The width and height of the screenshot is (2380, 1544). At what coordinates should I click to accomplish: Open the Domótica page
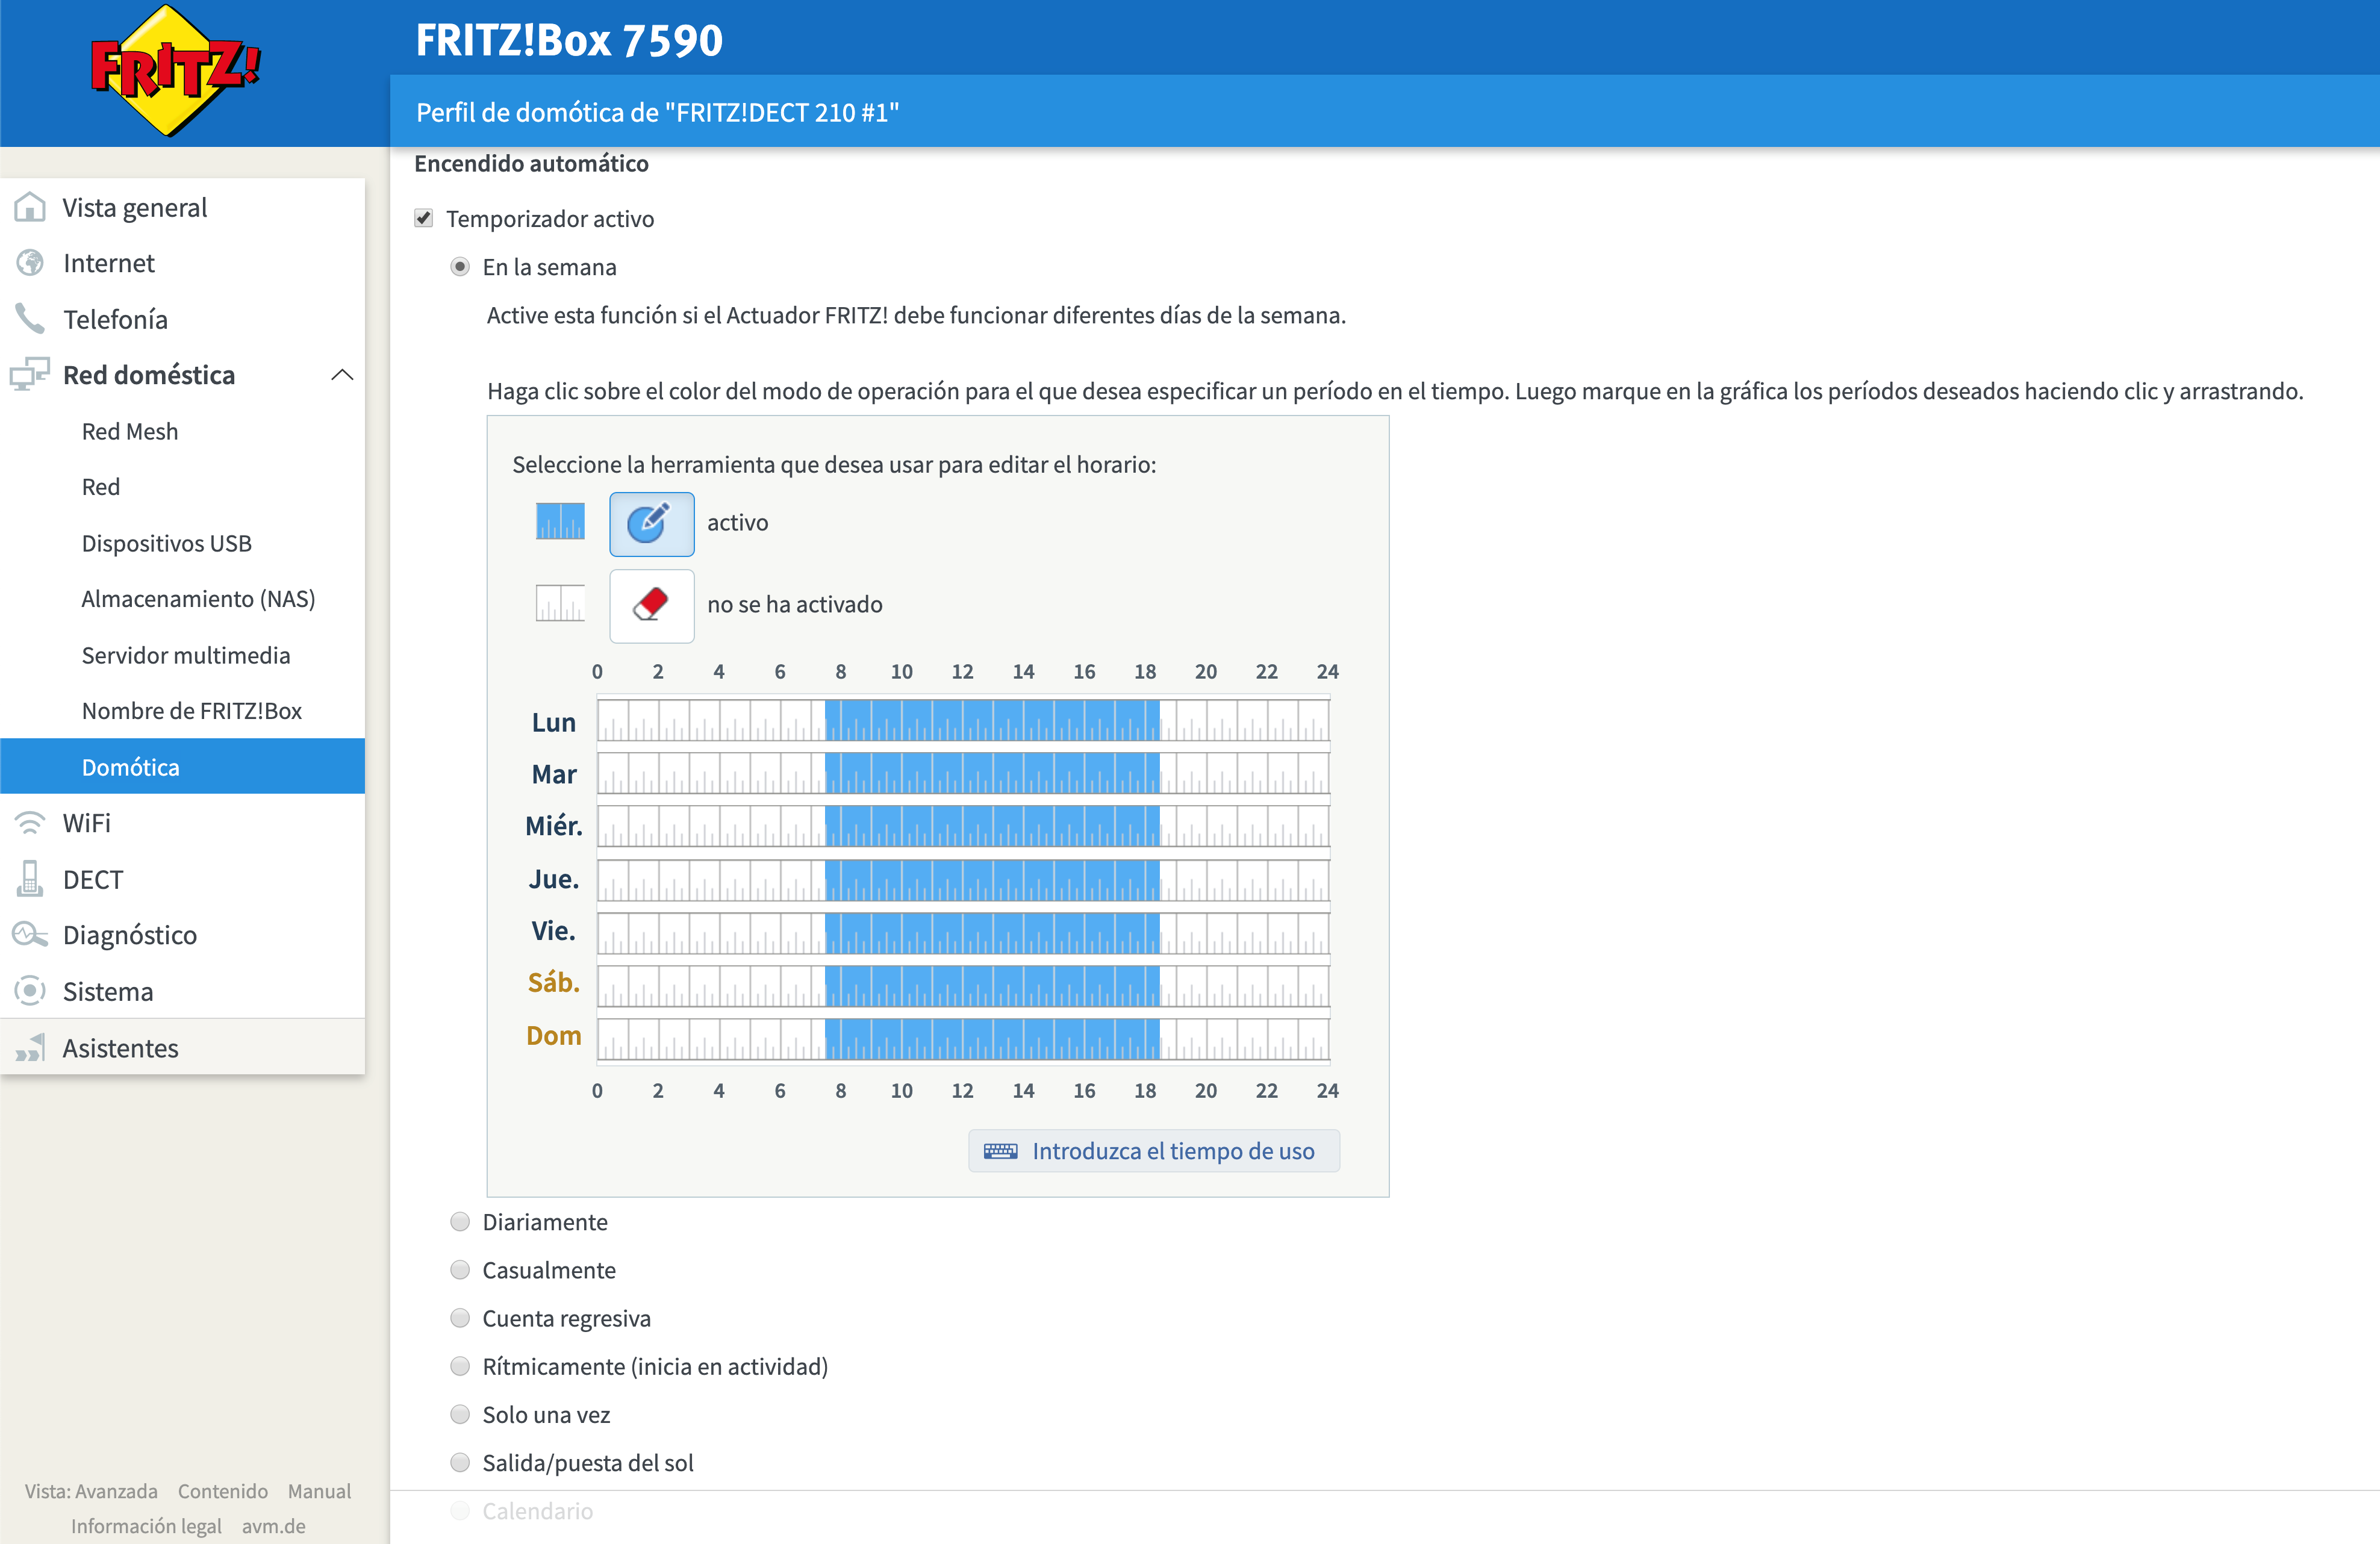(182, 767)
